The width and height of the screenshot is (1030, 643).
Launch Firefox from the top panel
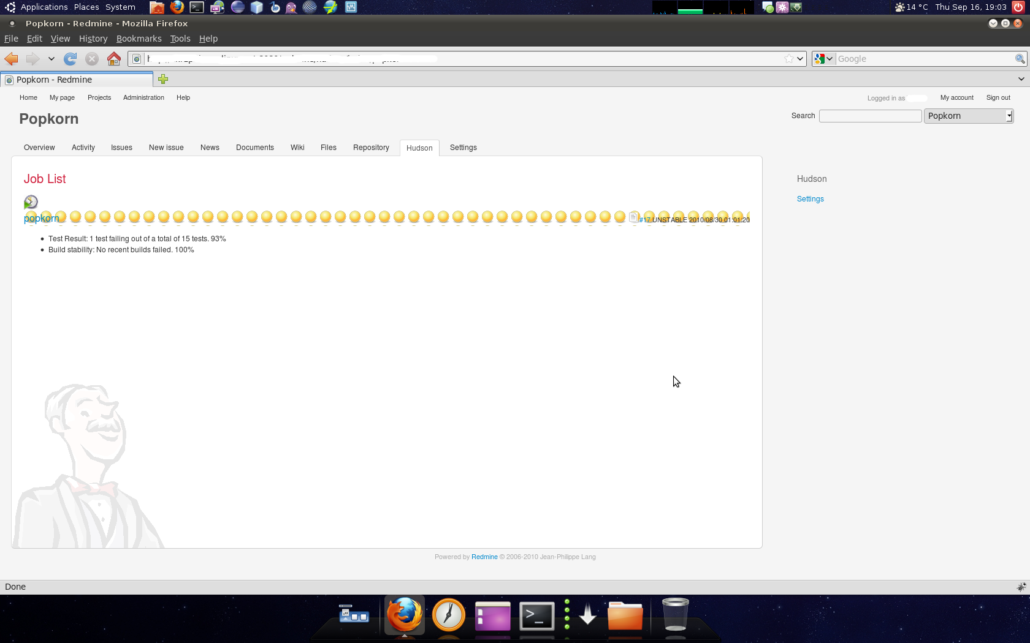click(x=177, y=7)
